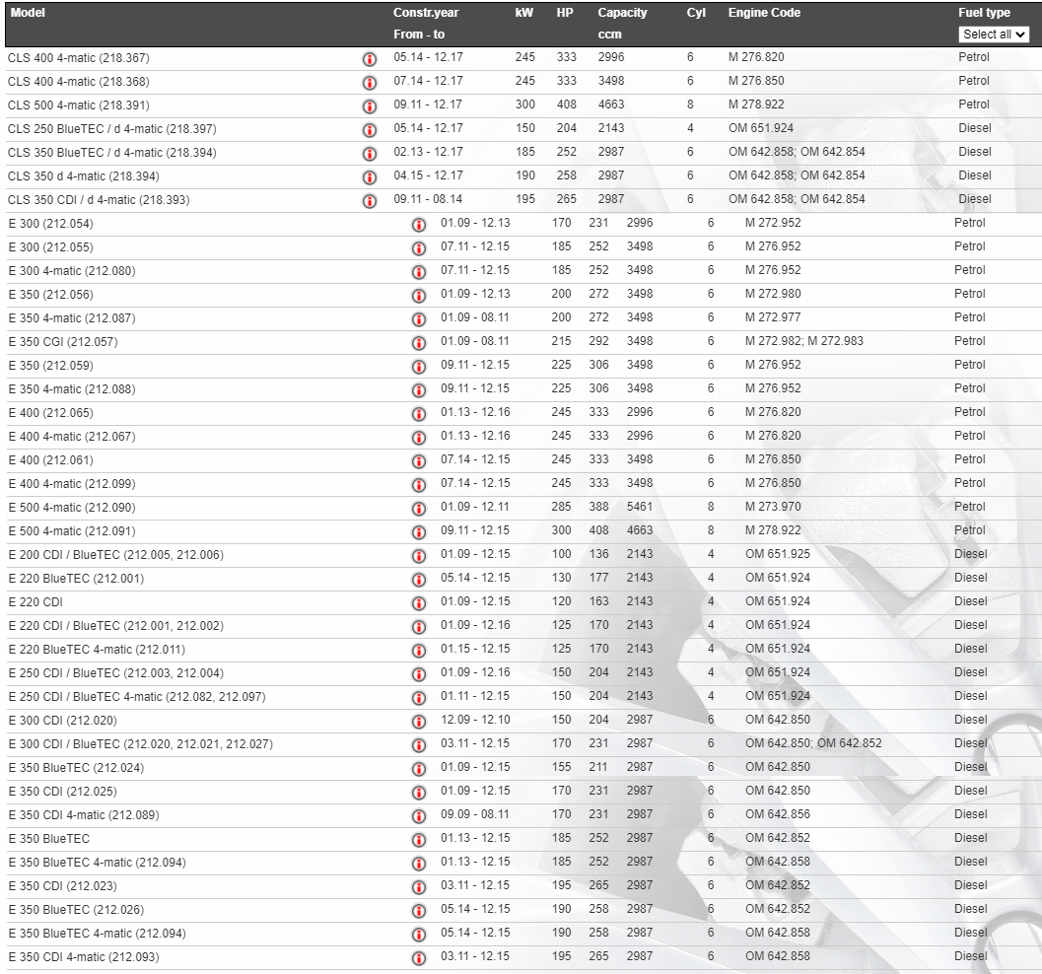Show info for E 400 (212.065)
The height and width of the screenshot is (974, 1042).
pyautogui.click(x=419, y=414)
